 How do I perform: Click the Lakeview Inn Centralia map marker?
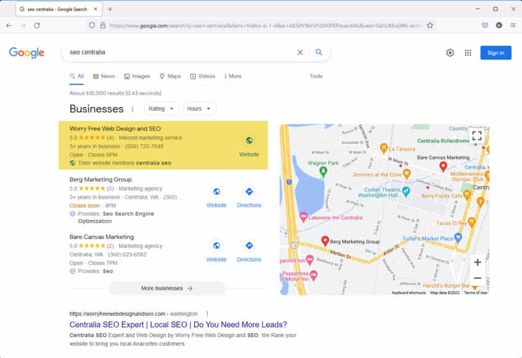tap(303, 217)
